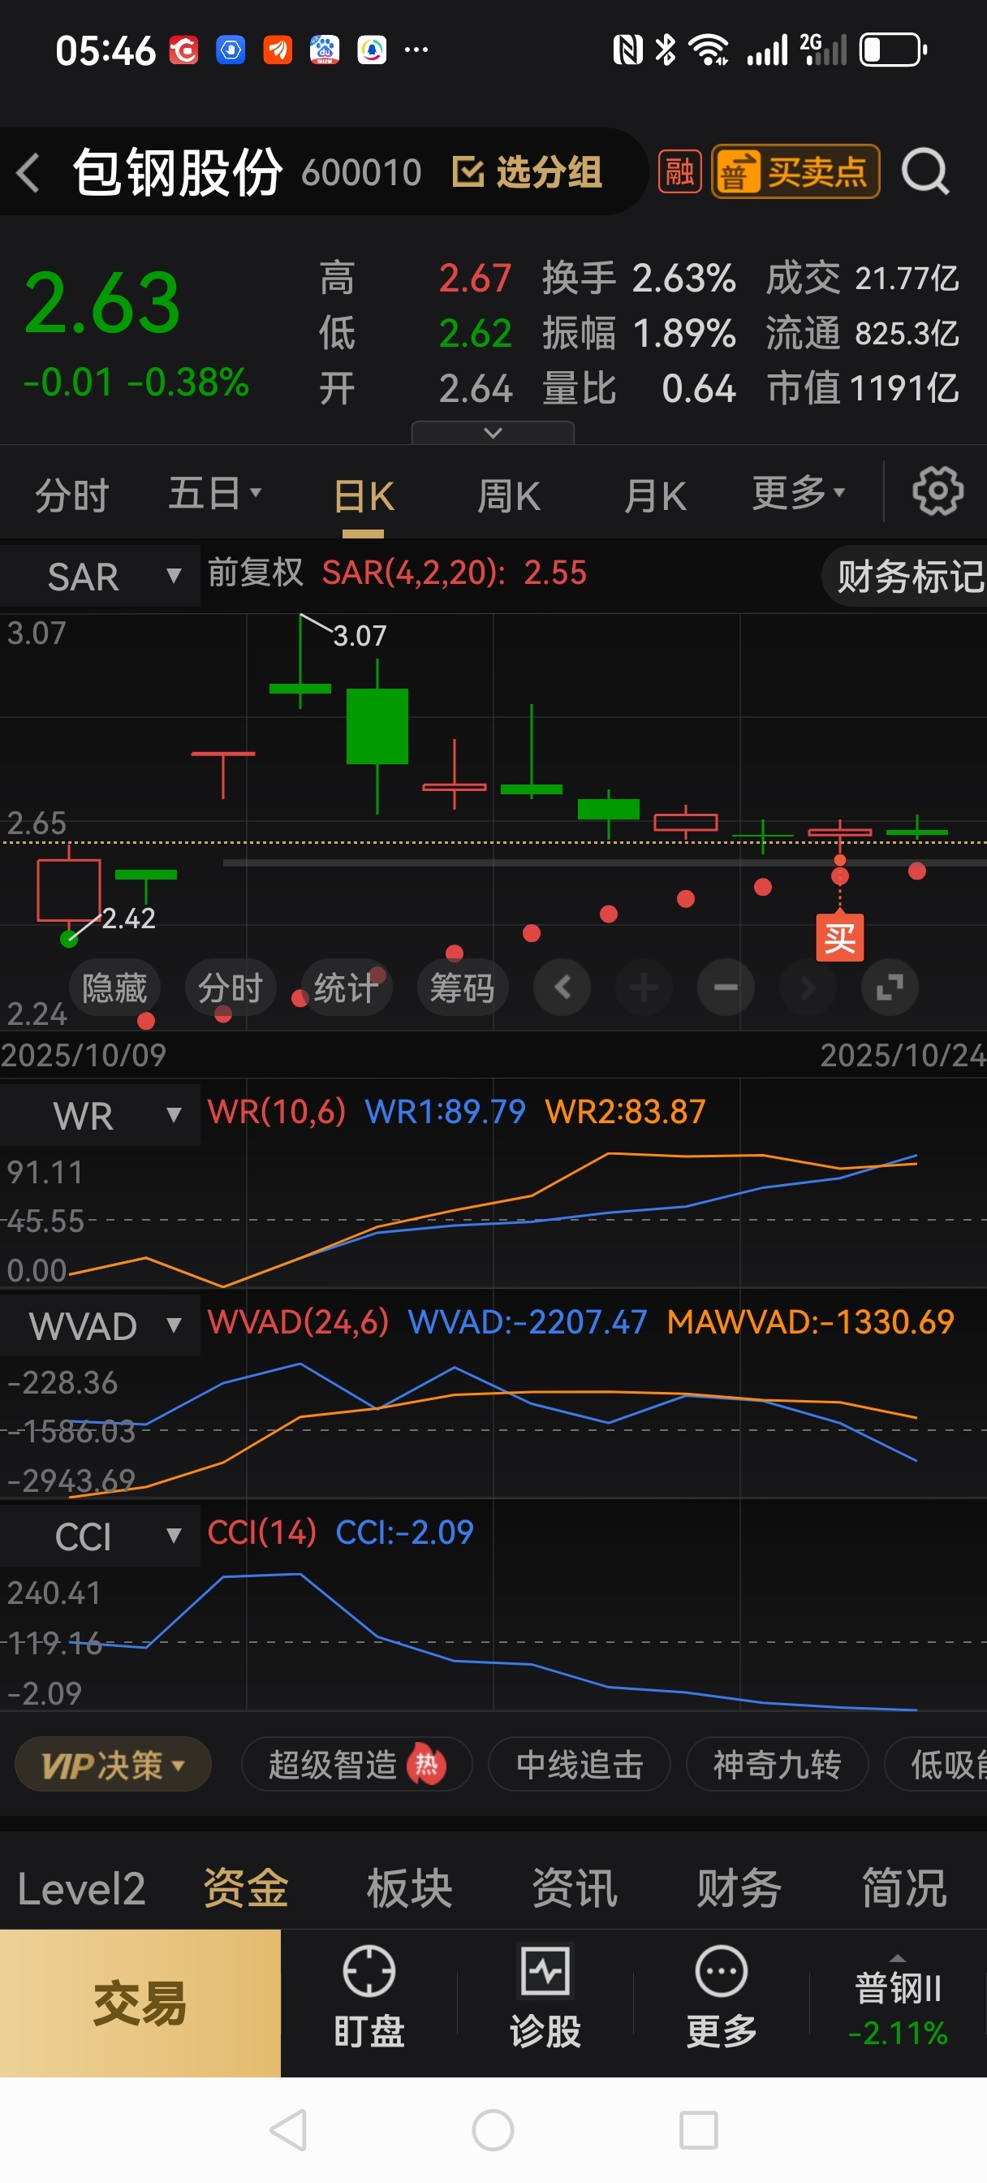Select the 日K tab
The image size is (987, 2183).
click(364, 496)
